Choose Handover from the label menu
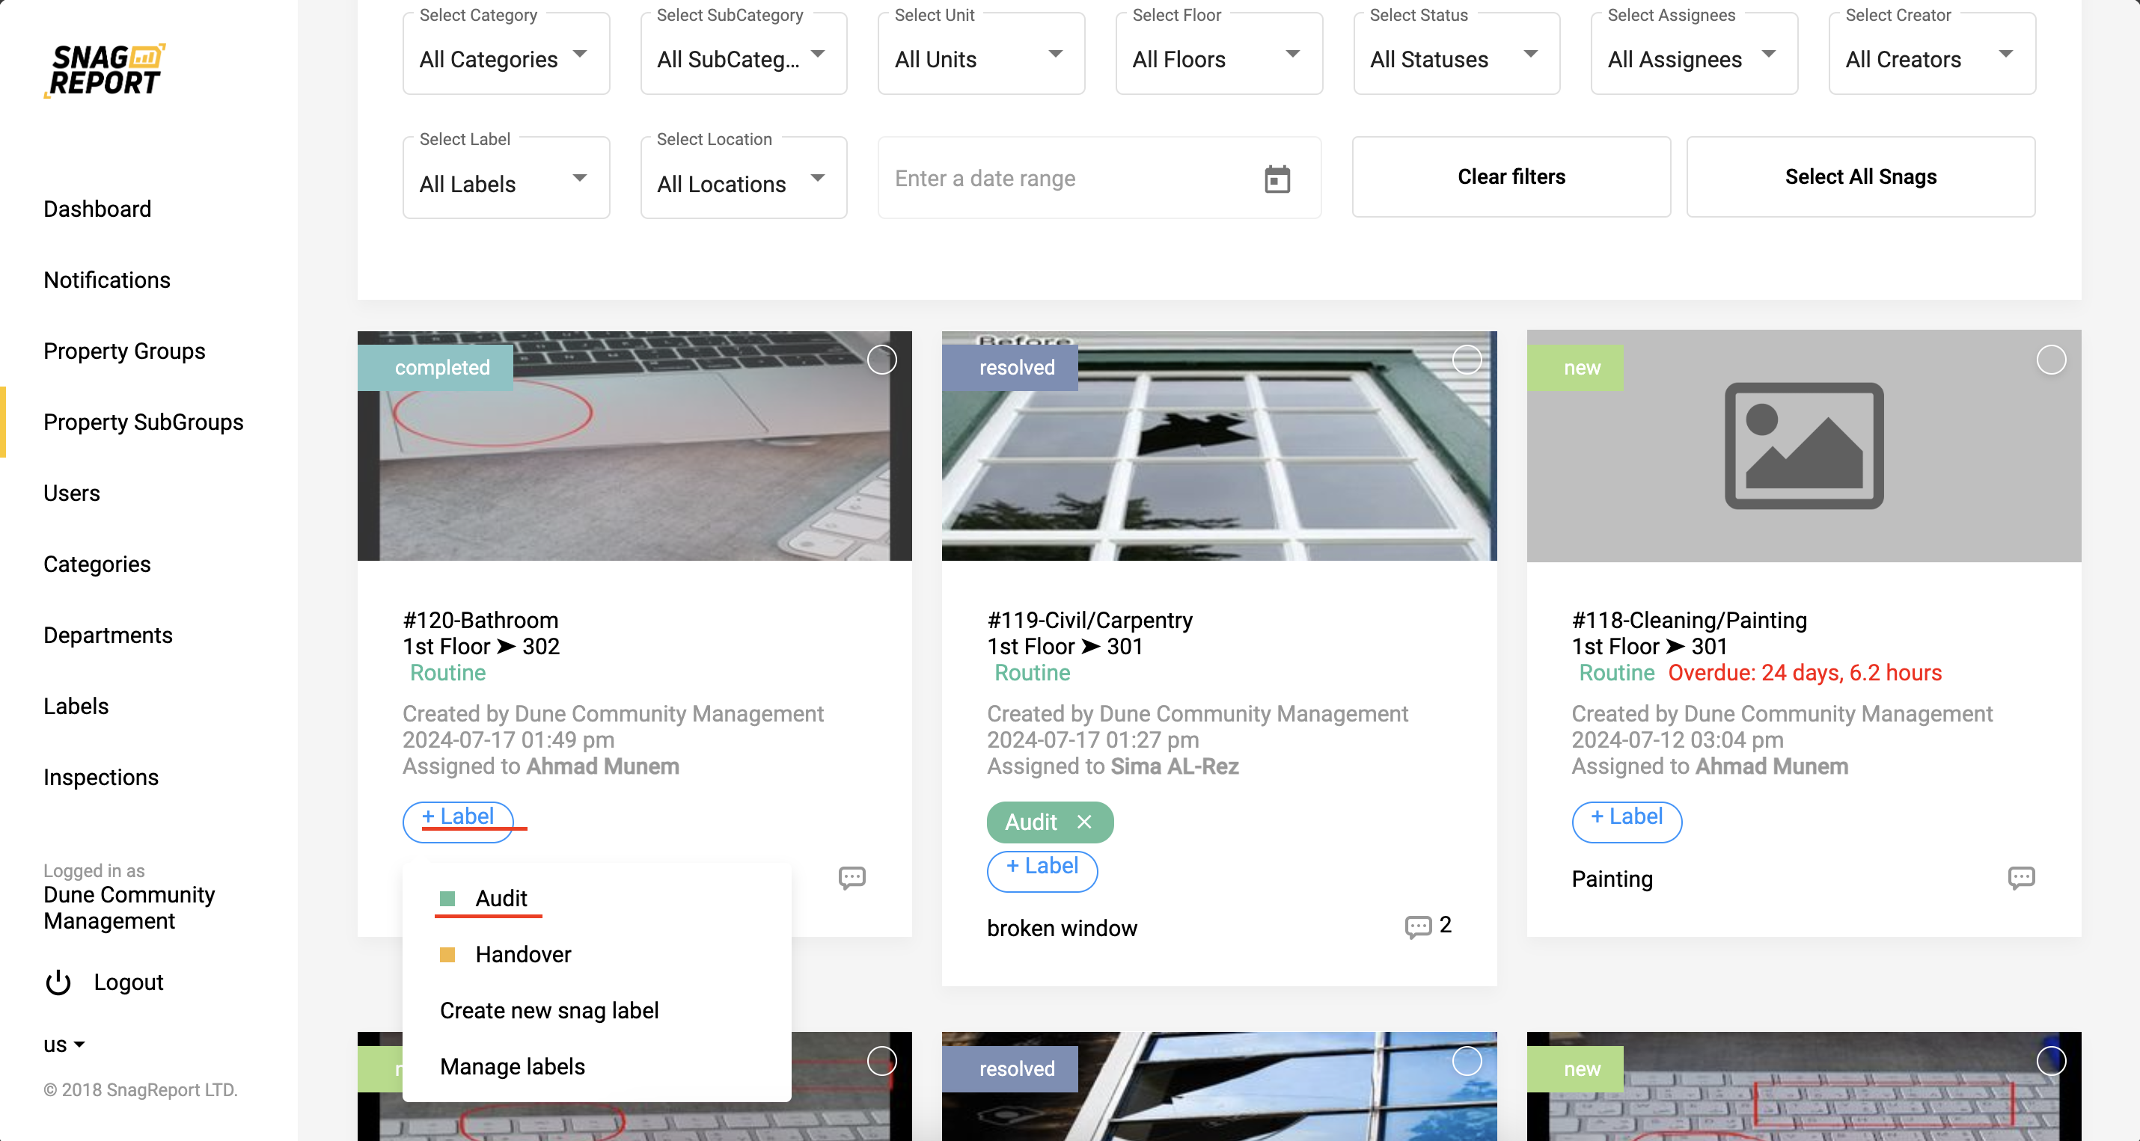2140x1141 pixels. (x=522, y=954)
